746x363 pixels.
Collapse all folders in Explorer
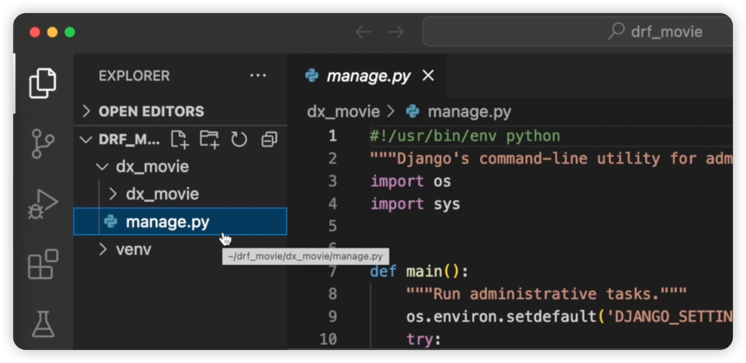click(269, 139)
